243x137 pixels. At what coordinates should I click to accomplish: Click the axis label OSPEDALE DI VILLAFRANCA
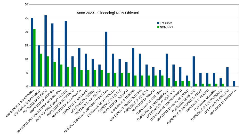(x=66, y=104)
